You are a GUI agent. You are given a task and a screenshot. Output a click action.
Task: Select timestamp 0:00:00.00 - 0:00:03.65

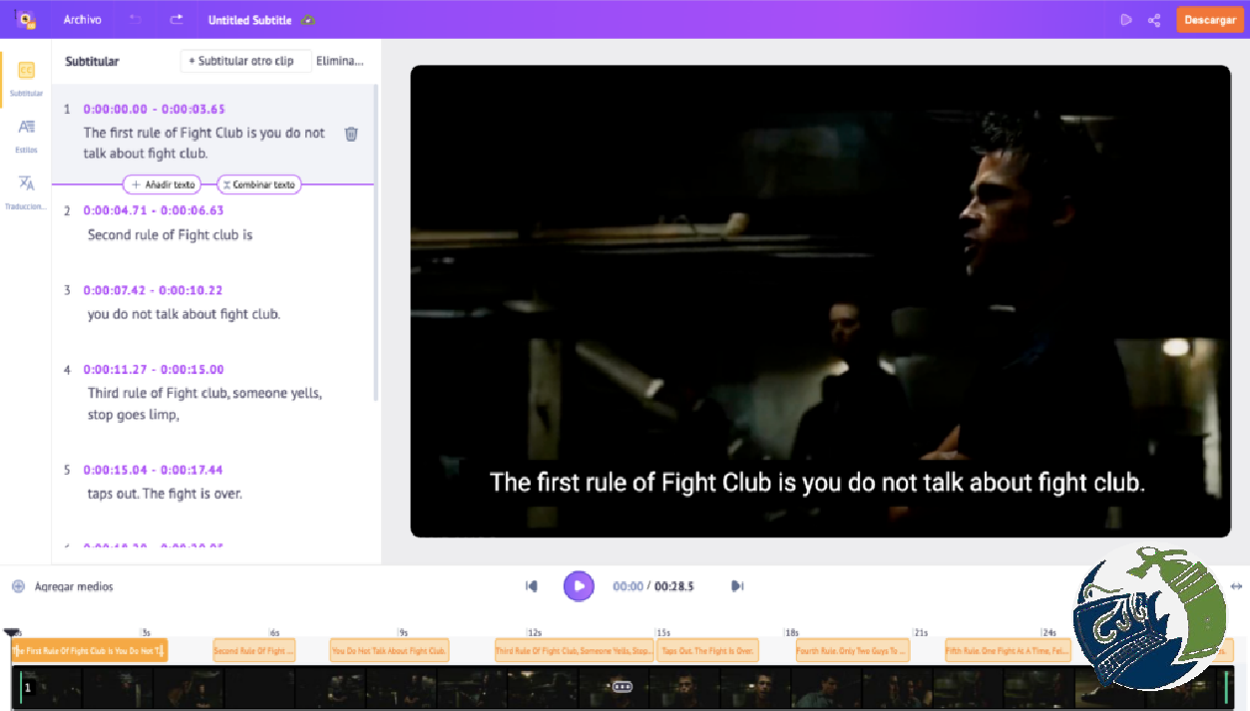point(154,109)
